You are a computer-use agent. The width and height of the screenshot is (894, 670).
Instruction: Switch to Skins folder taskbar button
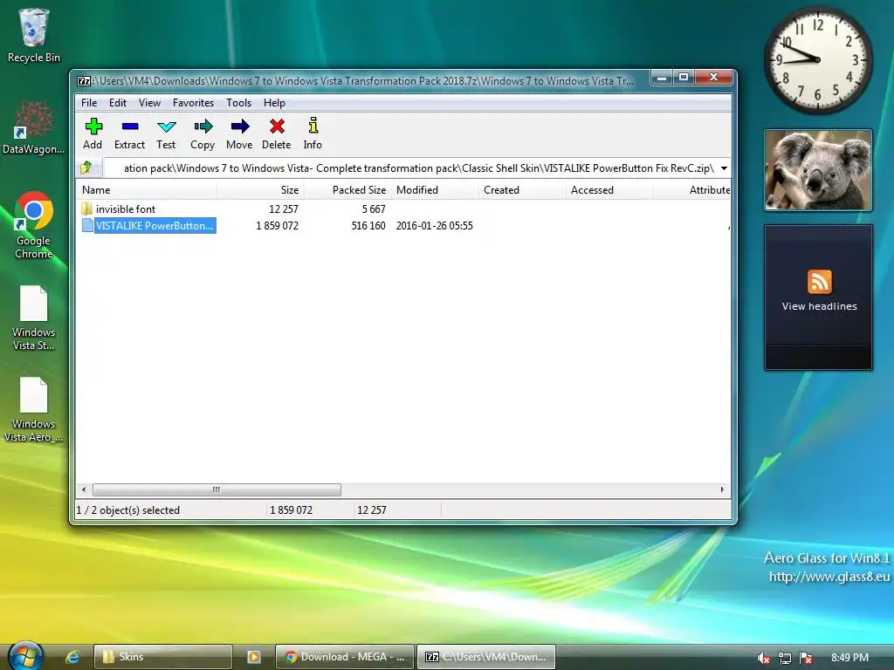[163, 657]
